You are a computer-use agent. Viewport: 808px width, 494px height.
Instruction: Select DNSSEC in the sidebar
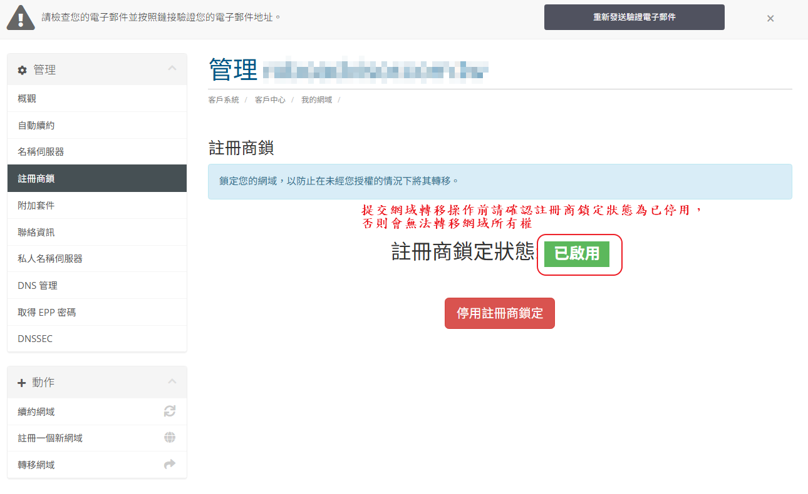35,339
